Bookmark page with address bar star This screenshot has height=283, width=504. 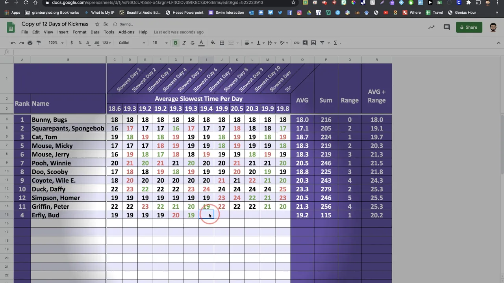[x=293, y=3]
